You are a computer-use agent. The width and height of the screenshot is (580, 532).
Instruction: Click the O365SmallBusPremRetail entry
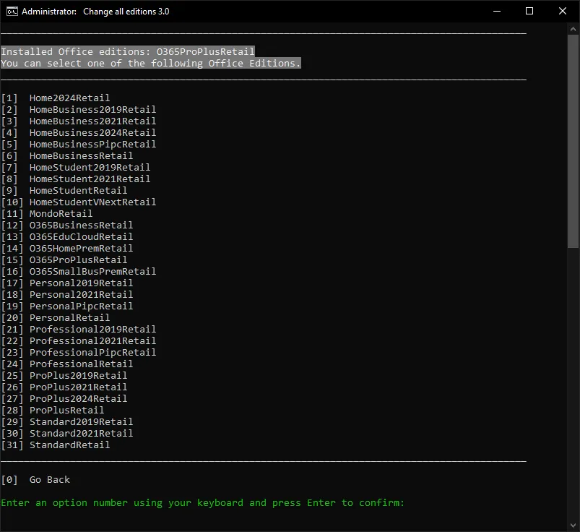coord(92,272)
